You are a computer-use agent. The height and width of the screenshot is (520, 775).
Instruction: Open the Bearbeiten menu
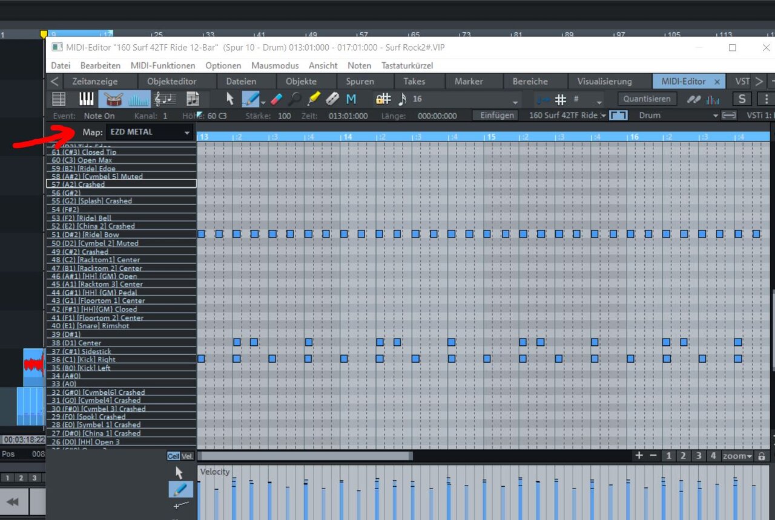101,65
